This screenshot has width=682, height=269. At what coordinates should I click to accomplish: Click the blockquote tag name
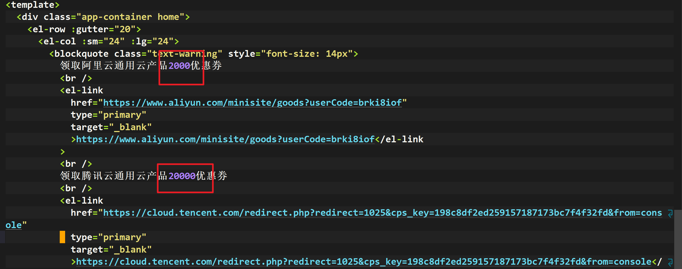(82, 54)
